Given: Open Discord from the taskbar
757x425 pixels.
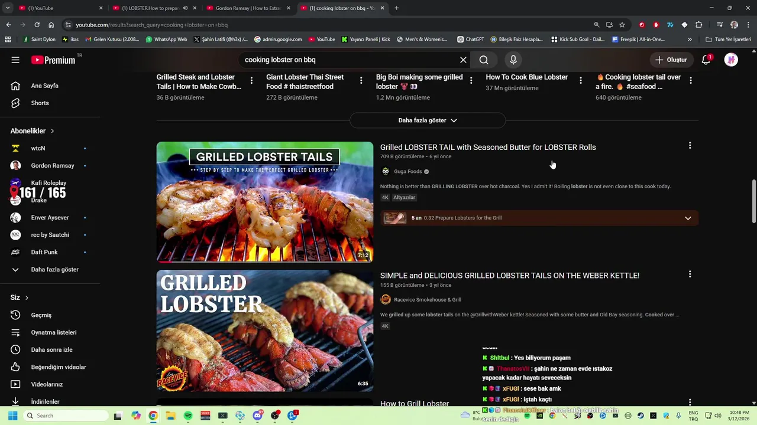Looking at the screenshot, I should pyautogui.click(x=257, y=416).
